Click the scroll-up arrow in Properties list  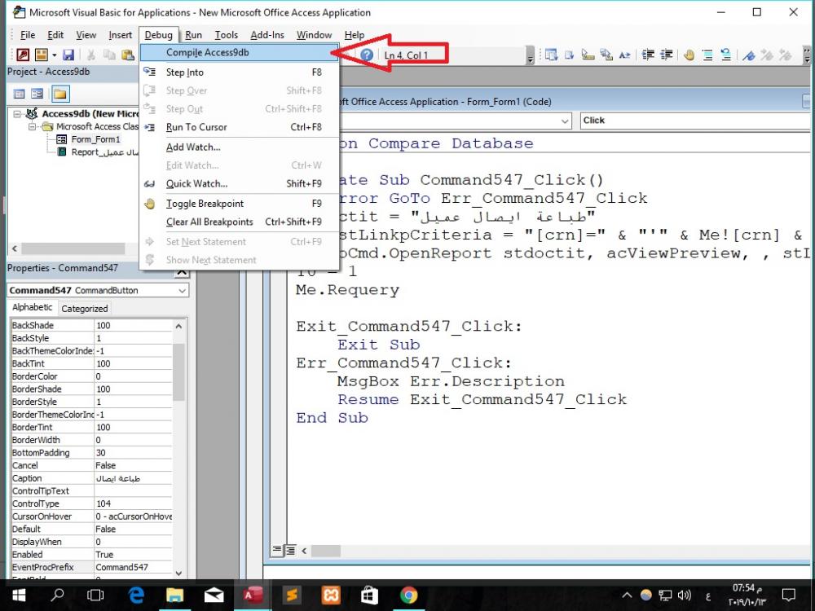click(178, 327)
